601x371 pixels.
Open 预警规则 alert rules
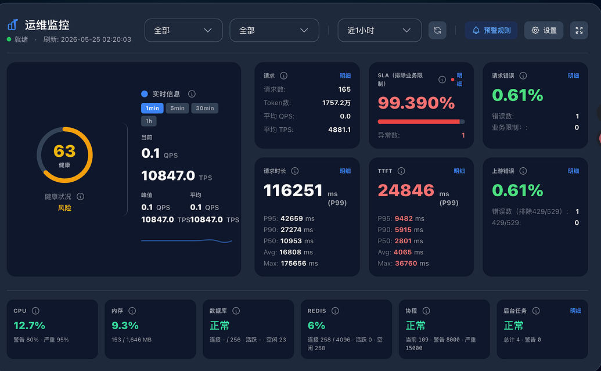click(491, 30)
